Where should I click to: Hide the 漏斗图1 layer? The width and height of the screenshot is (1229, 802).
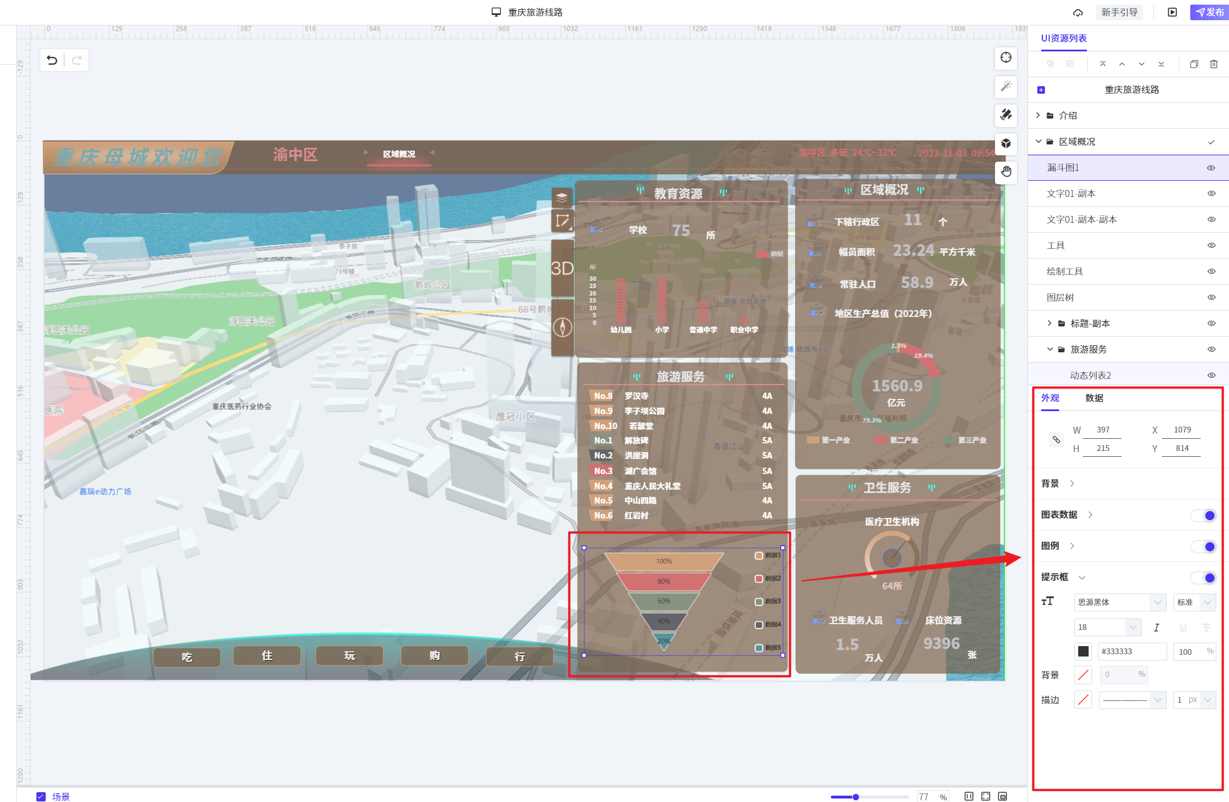(1211, 168)
